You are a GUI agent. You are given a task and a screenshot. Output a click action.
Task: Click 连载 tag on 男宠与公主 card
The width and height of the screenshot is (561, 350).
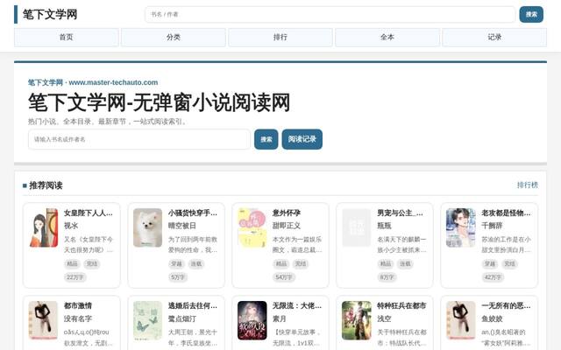click(405, 264)
